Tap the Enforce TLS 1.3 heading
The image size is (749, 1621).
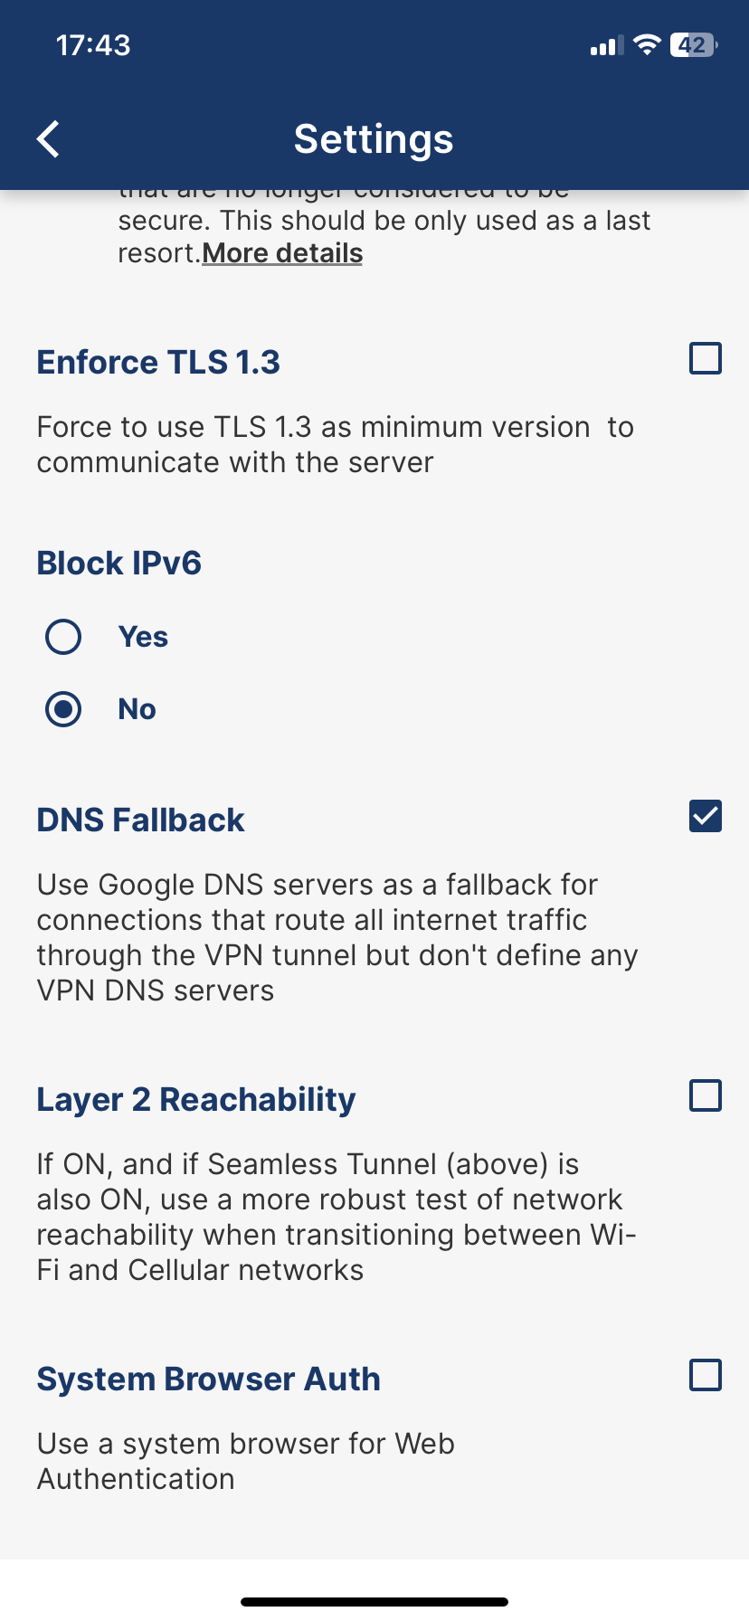pos(158,363)
